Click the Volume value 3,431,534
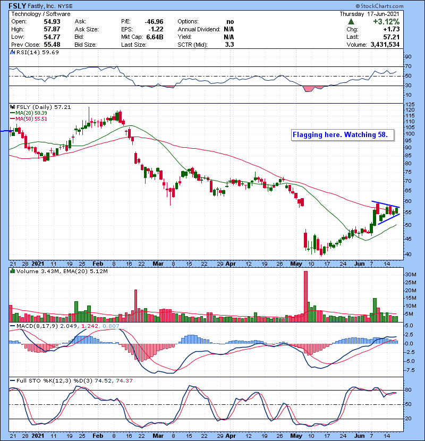 coord(385,45)
